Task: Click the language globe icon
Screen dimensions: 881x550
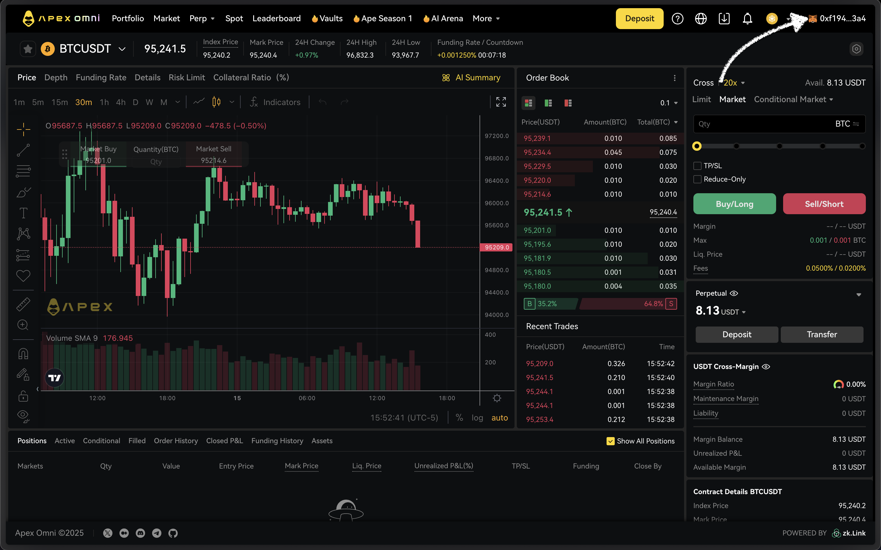Action: pyautogui.click(x=701, y=19)
